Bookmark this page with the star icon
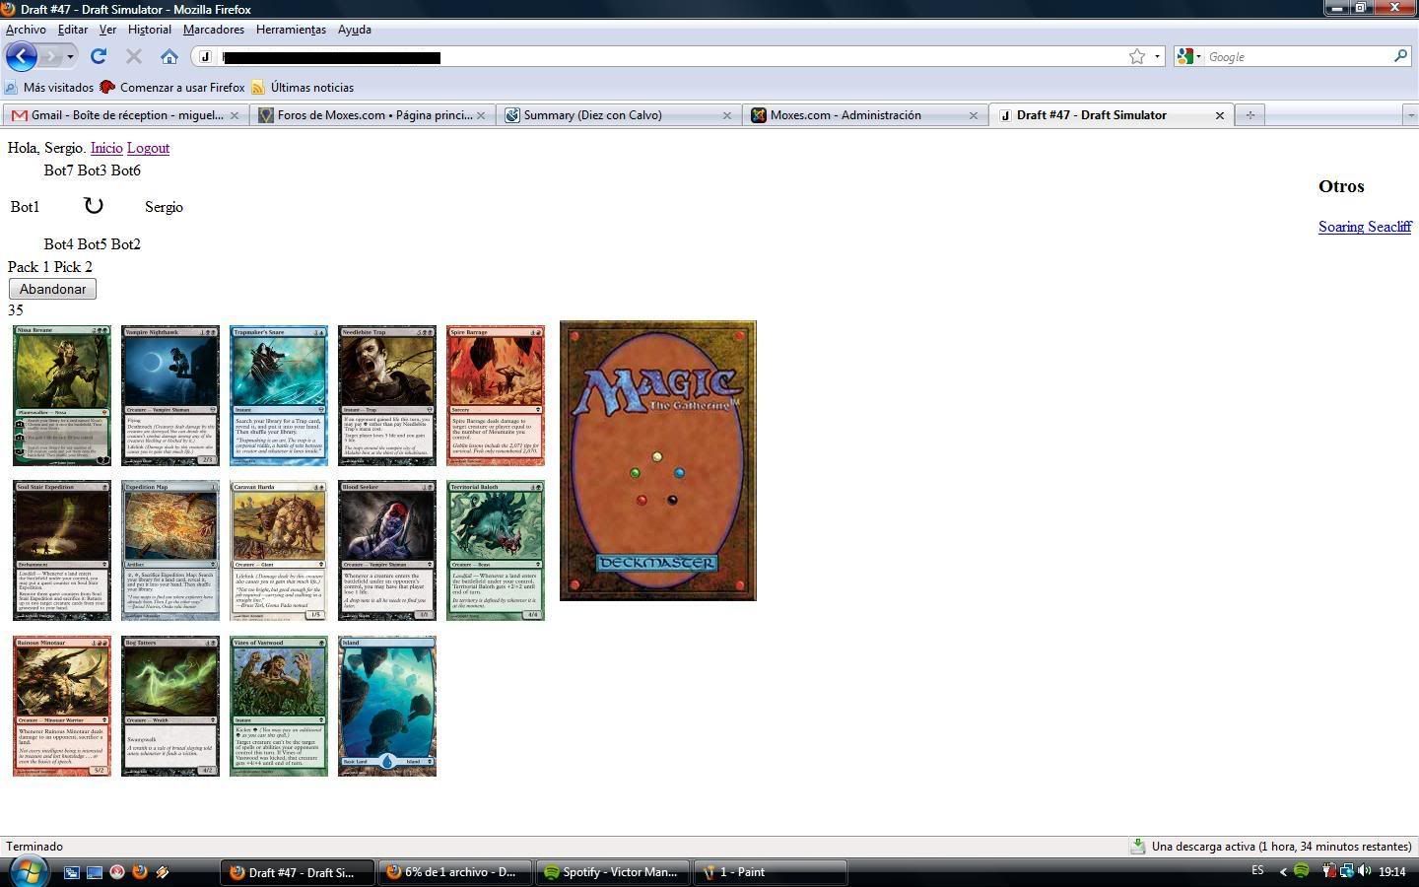This screenshot has height=887, width=1419. [x=1137, y=56]
